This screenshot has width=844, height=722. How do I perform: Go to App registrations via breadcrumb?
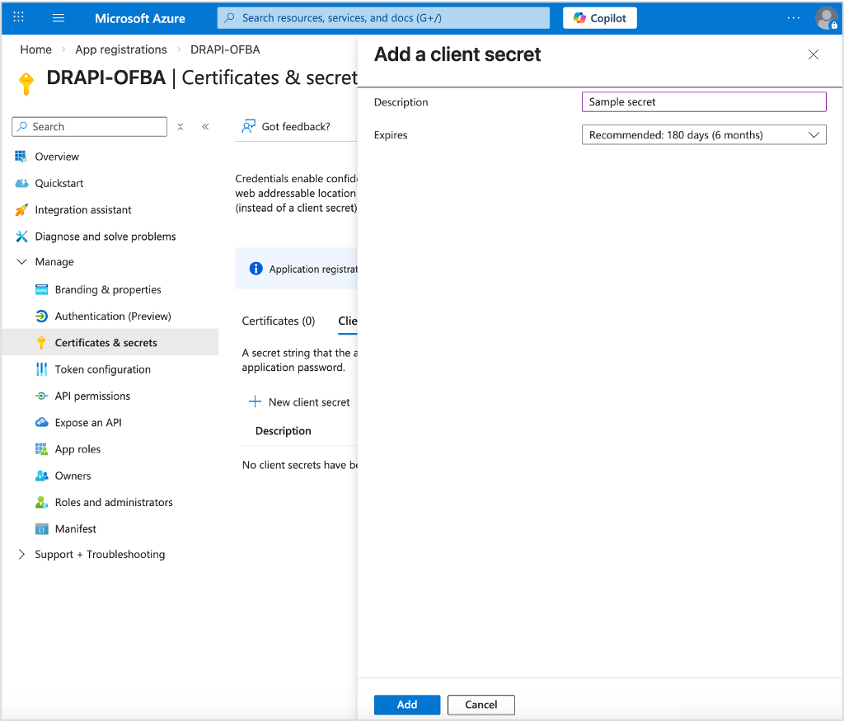click(120, 49)
